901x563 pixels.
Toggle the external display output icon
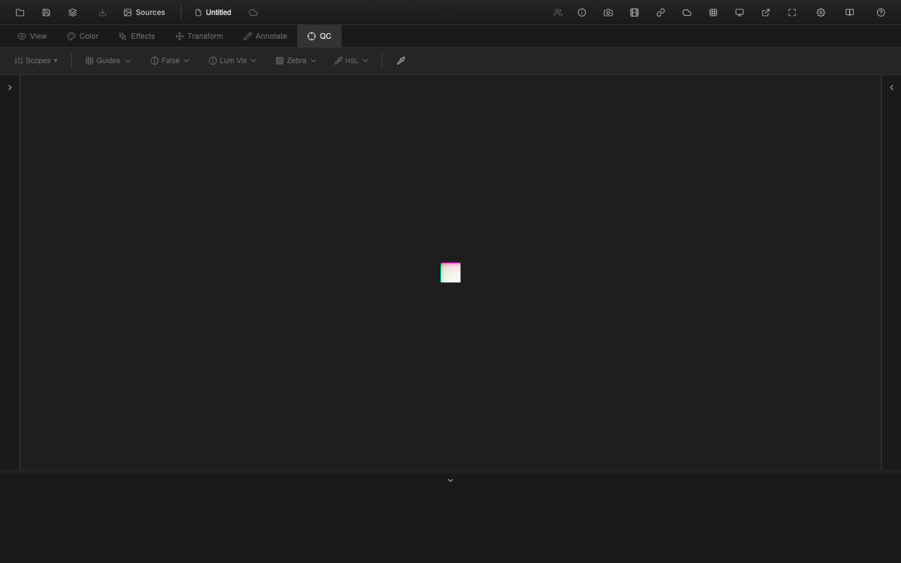tap(740, 13)
